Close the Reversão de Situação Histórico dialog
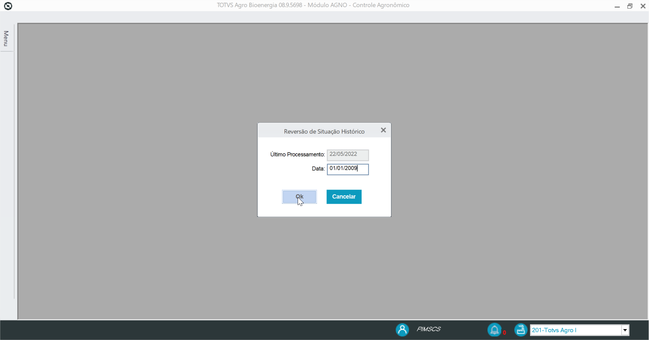Image resolution: width=649 pixels, height=340 pixels. point(383,130)
